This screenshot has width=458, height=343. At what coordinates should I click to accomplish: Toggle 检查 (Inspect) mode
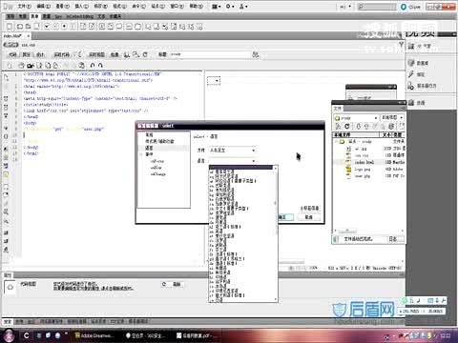114,54
